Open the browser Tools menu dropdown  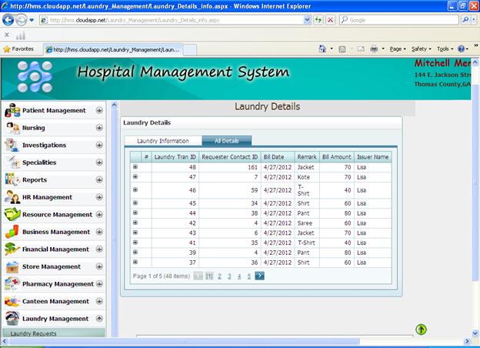coord(445,49)
